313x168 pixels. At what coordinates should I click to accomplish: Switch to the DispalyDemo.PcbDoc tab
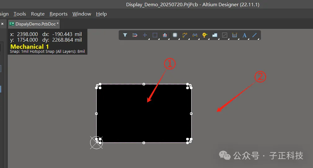pos(34,24)
